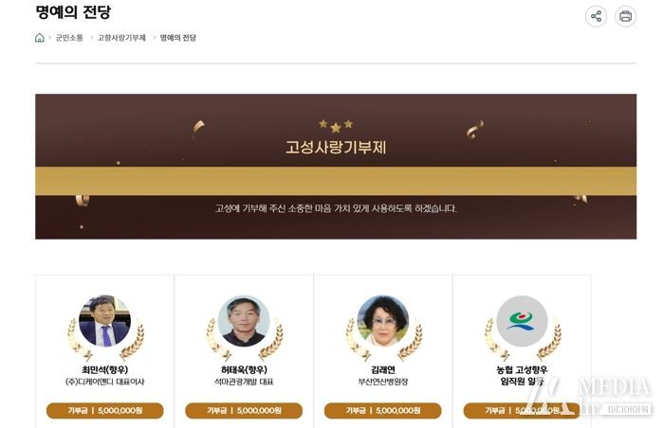
Task: Click 허태옥 5,000,000원 donation badge
Action: [244, 410]
